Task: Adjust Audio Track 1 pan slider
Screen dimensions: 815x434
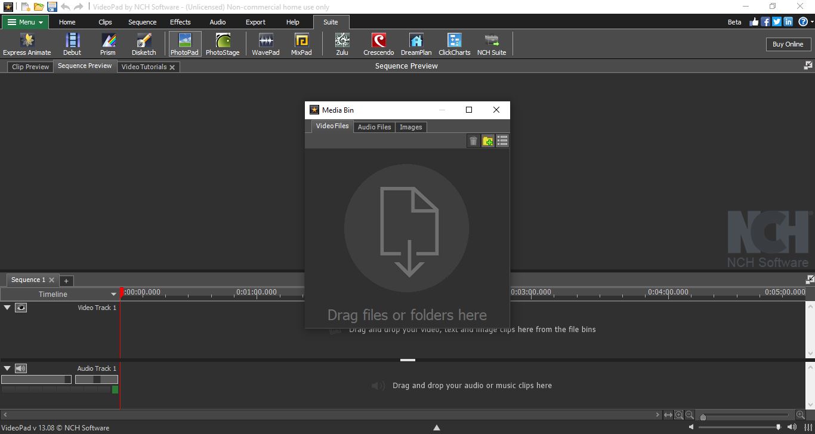Action: (x=97, y=379)
